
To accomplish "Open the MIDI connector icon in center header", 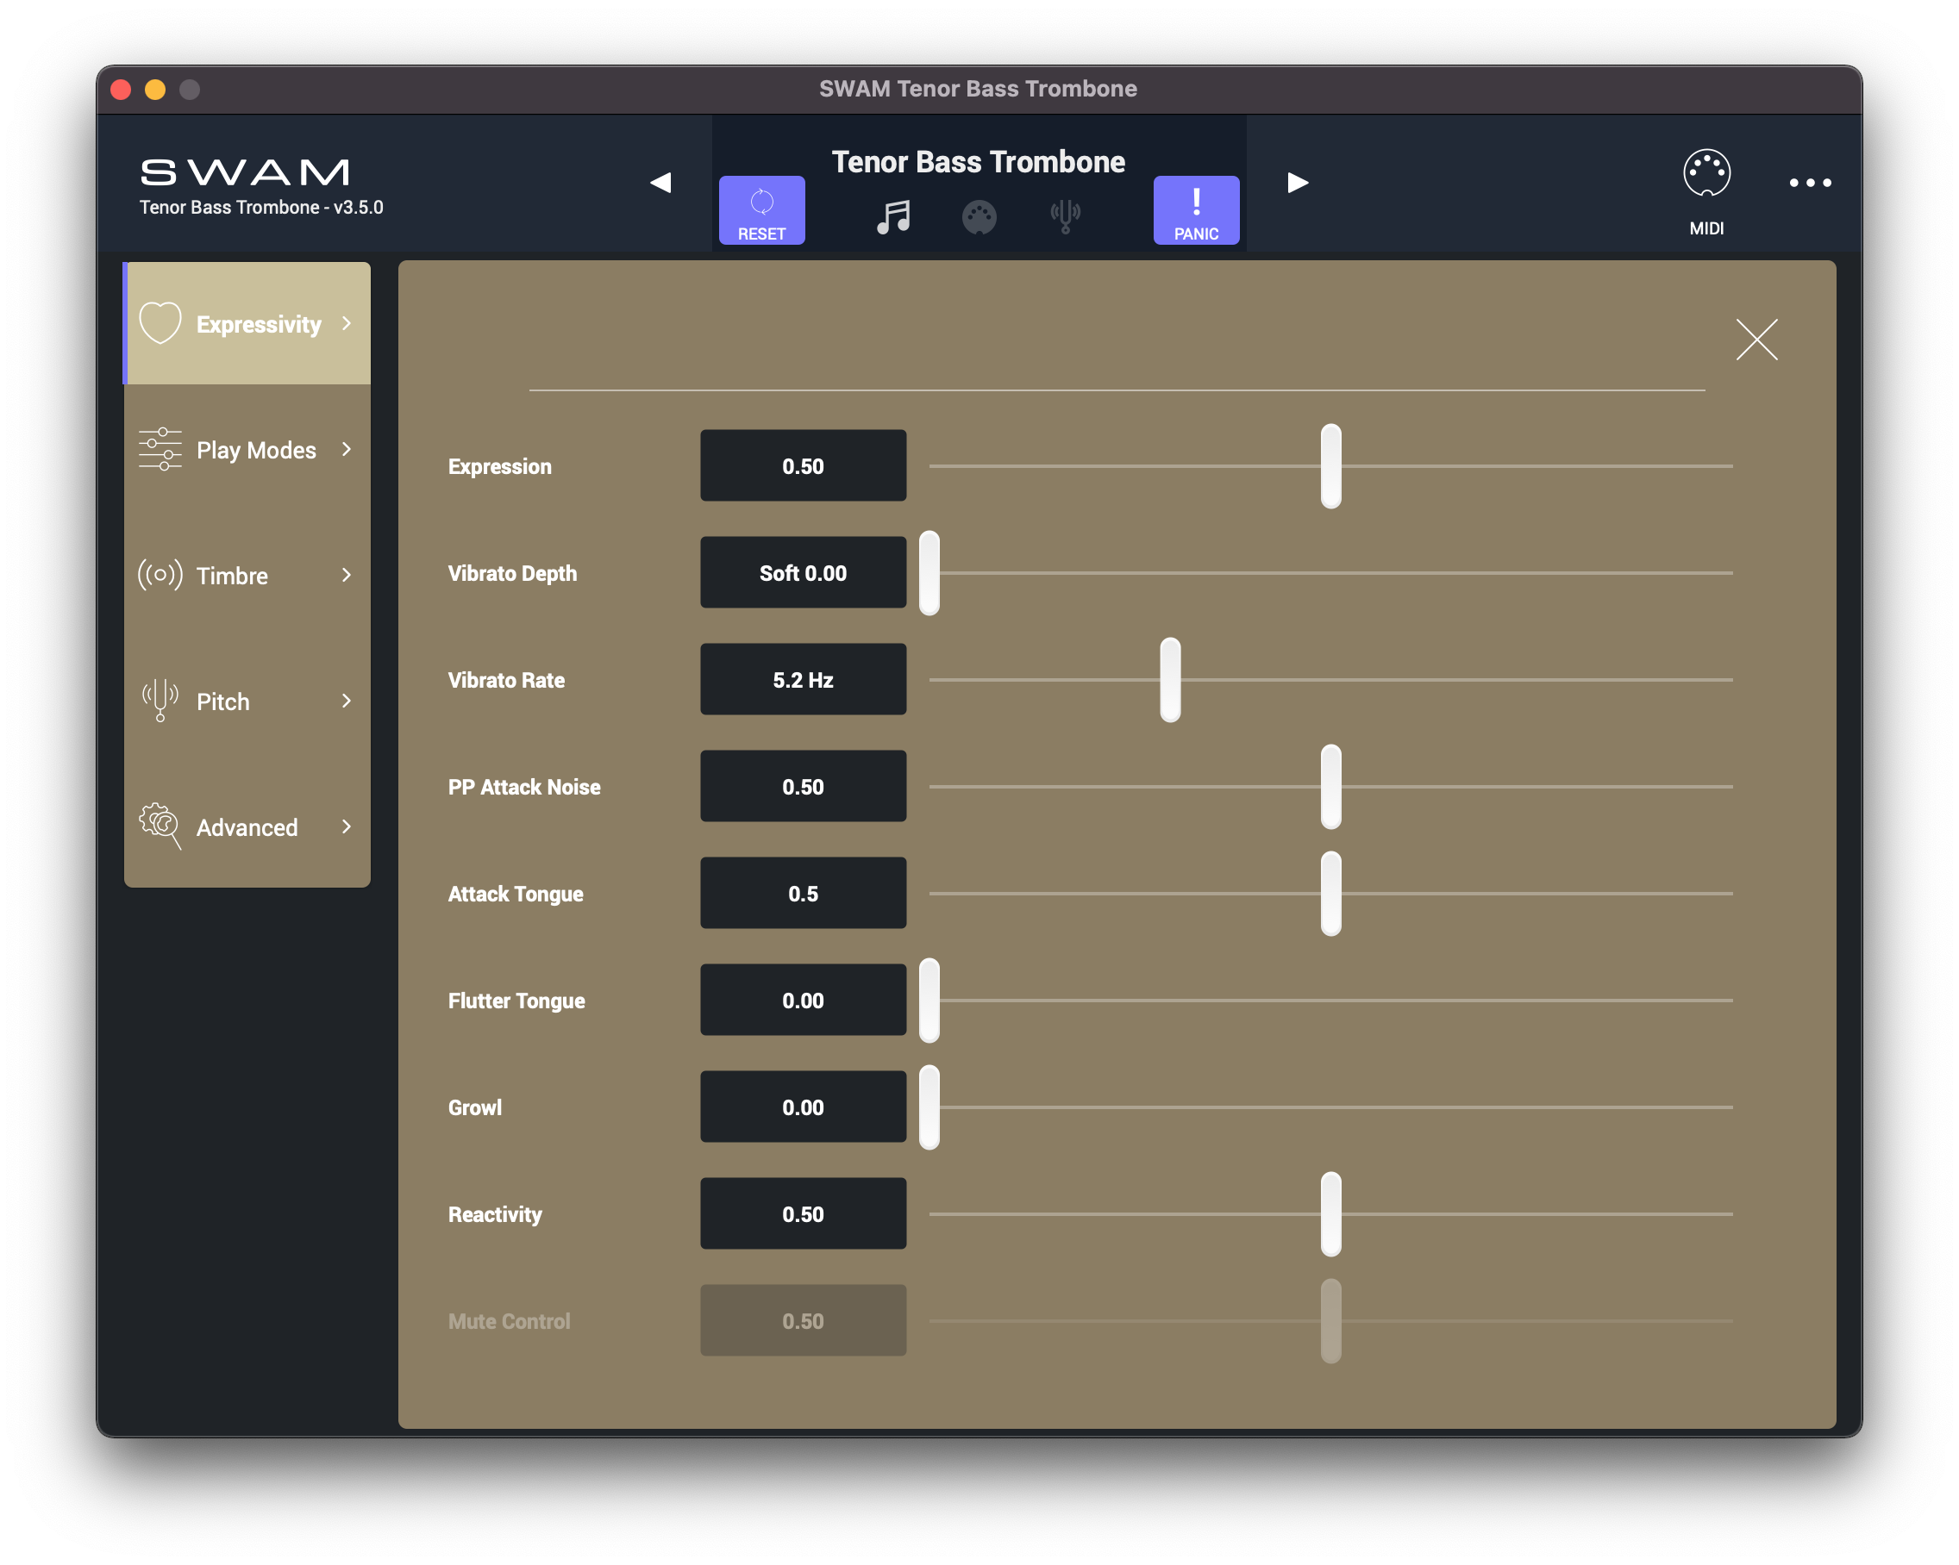I will [x=979, y=217].
